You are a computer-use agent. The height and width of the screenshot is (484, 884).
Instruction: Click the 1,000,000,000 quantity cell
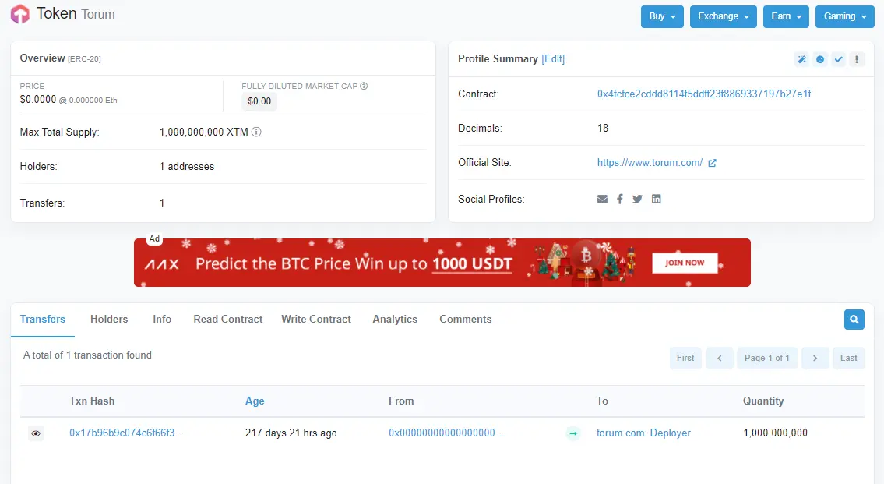(775, 433)
